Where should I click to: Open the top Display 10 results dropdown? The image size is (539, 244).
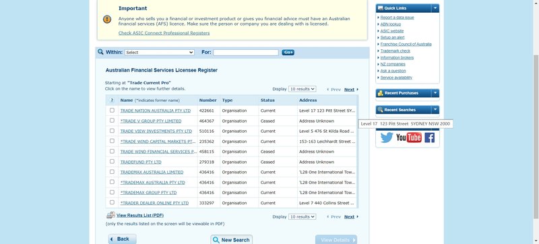[x=302, y=89]
